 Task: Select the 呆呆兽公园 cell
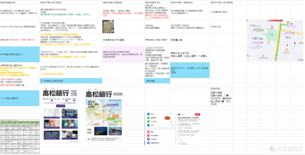click(190, 40)
